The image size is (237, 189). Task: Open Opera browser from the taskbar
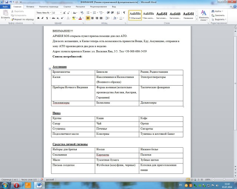point(17,185)
